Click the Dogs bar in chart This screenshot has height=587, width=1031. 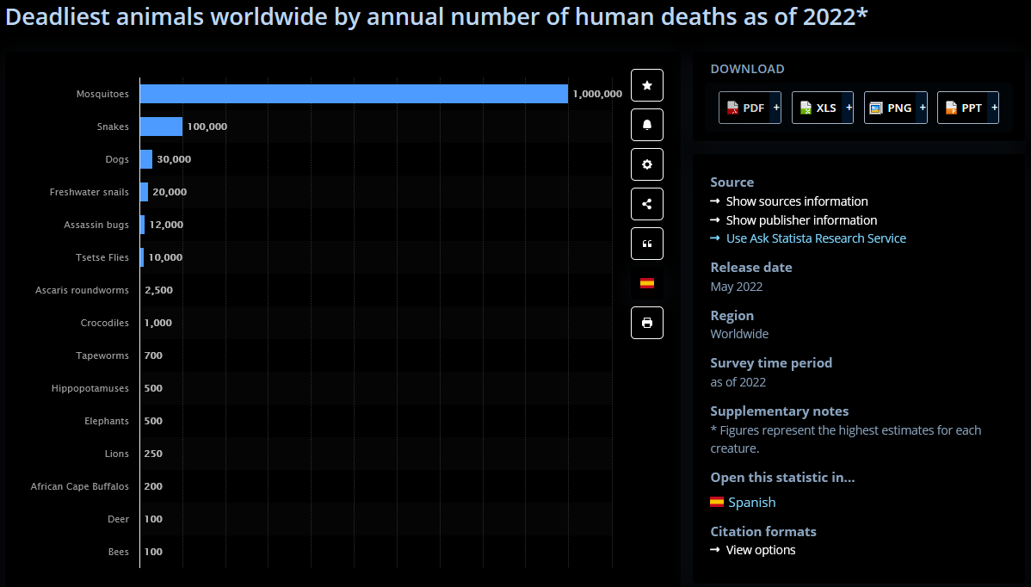pos(146,159)
